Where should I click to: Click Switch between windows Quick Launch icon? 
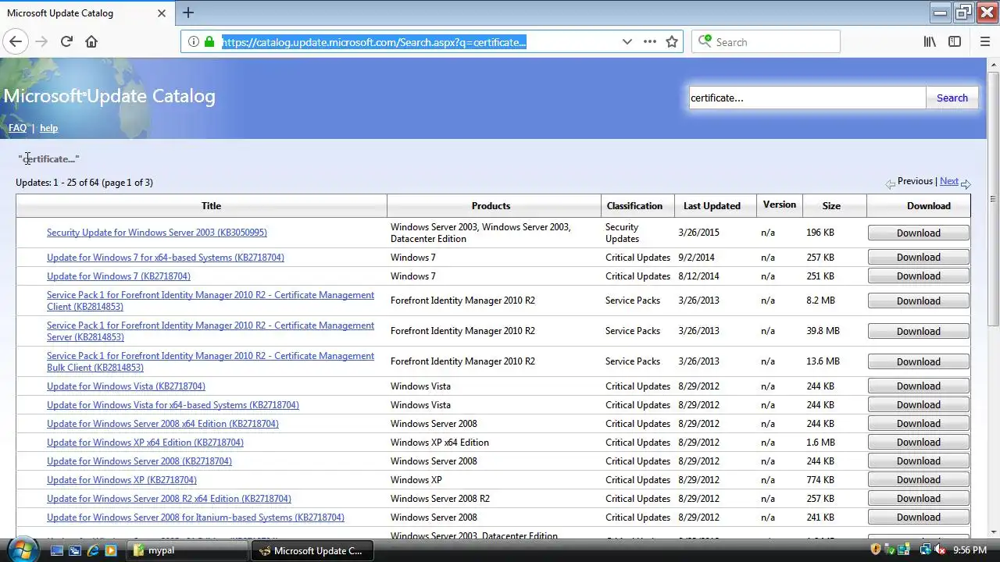74,550
